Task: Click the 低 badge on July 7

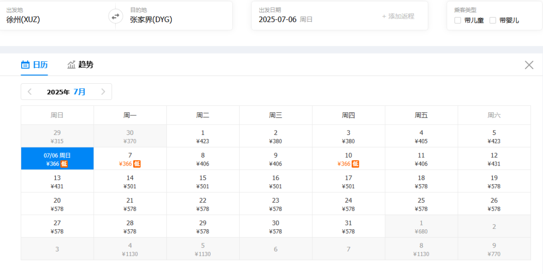Action: [x=137, y=164]
